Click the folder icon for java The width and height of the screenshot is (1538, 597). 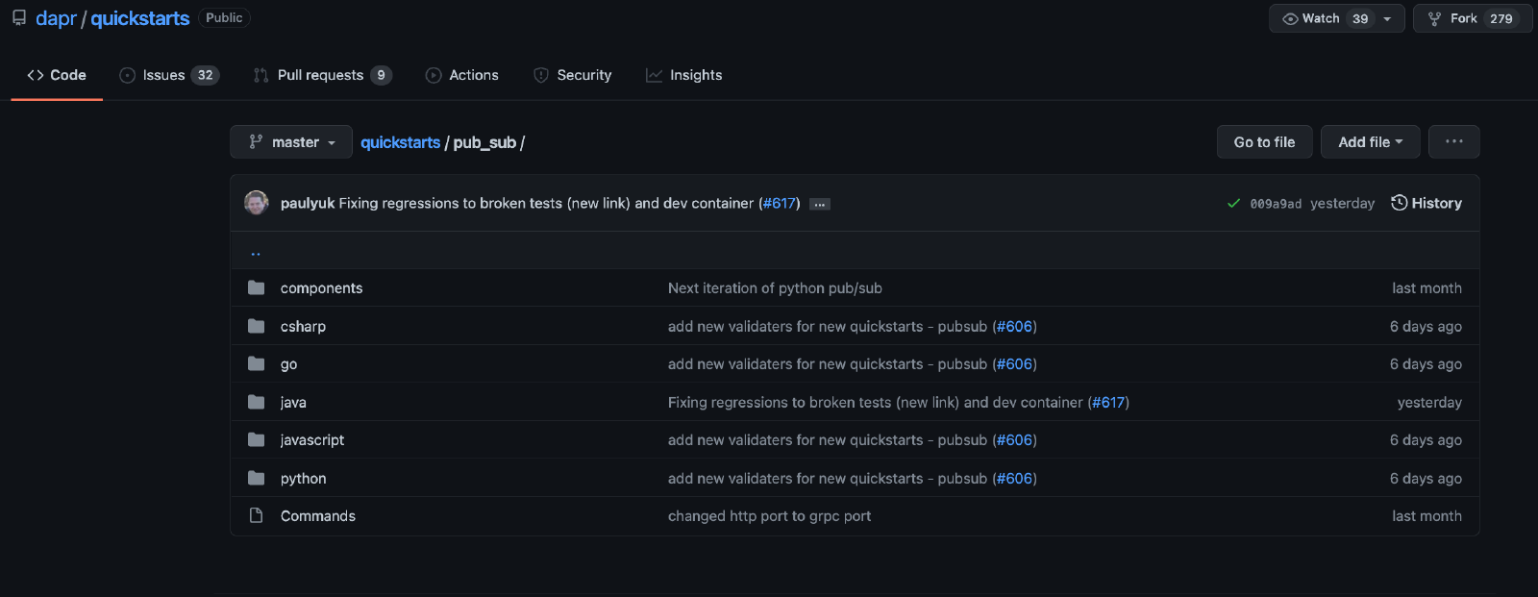pos(256,402)
